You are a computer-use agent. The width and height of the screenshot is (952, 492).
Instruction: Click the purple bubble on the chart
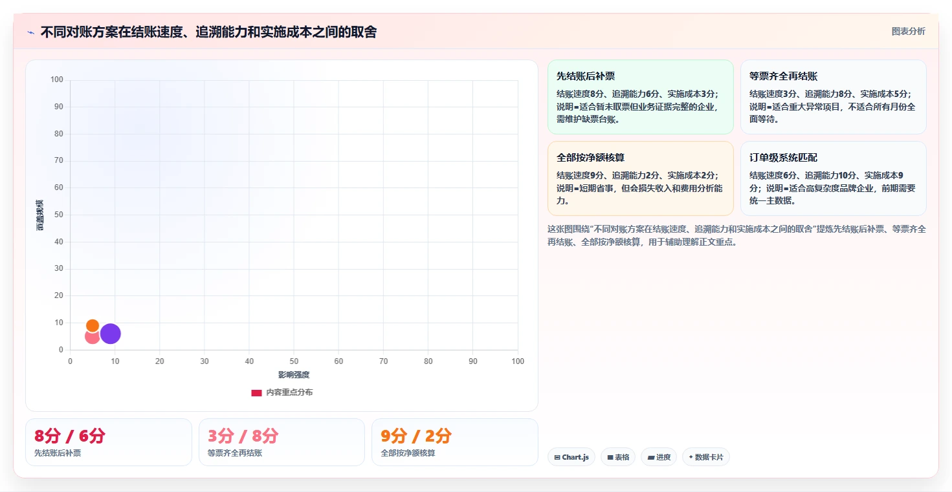(x=111, y=334)
